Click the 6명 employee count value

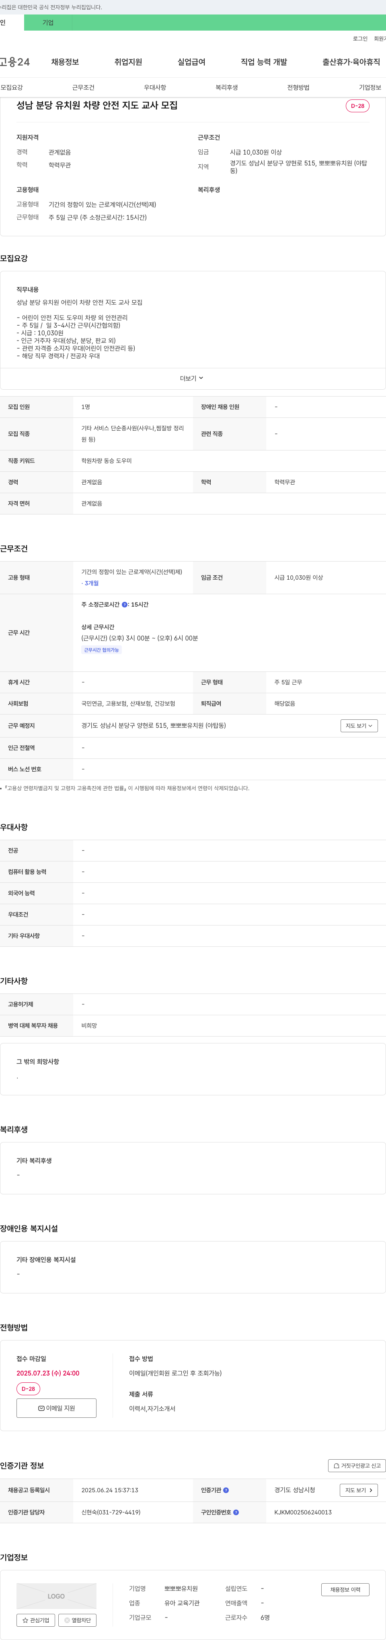265,1618
